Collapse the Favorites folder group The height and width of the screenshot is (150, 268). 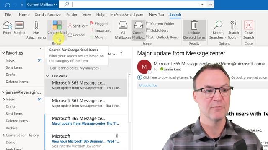point(3,53)
